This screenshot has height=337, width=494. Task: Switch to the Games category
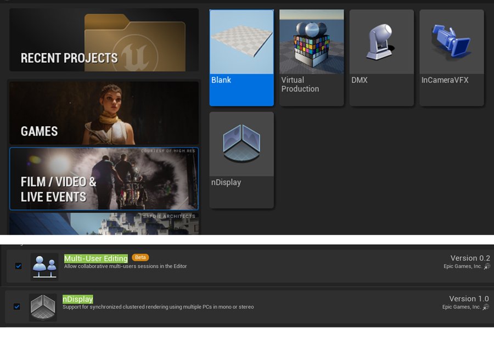click(x=104, y=113)
